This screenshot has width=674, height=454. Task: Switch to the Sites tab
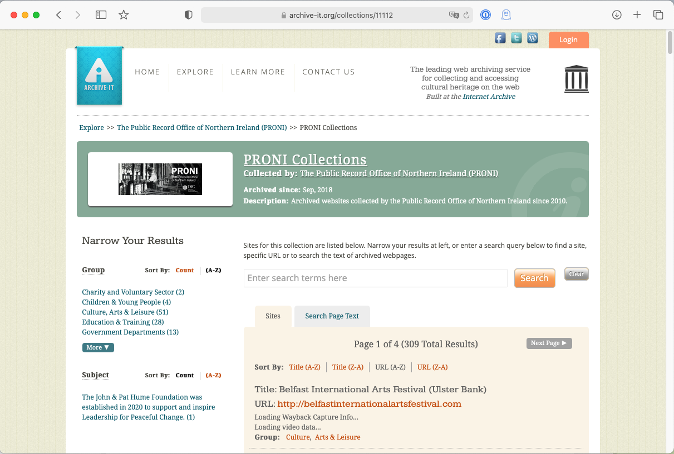click(273, 316)
